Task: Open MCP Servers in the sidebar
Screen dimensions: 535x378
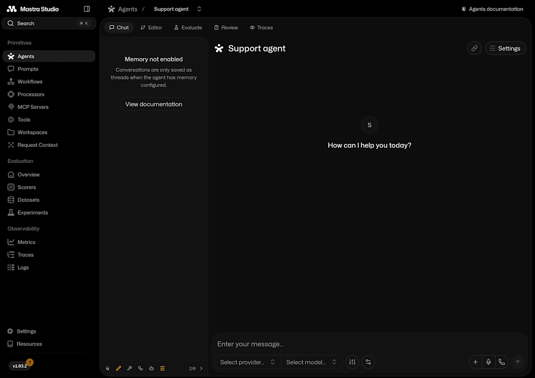Action: pos(49,107)
